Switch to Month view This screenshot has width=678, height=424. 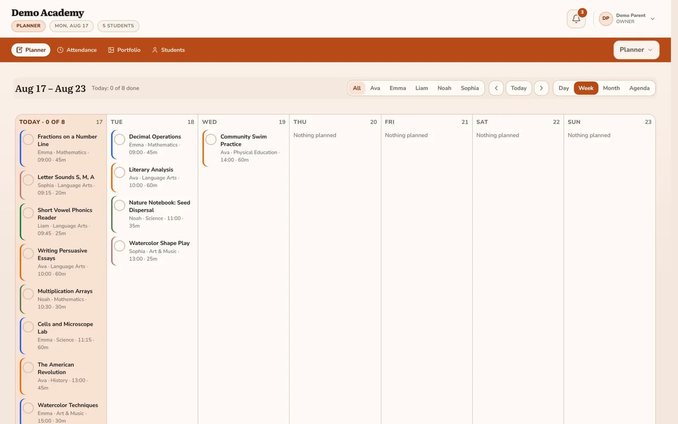coord(611,88)
